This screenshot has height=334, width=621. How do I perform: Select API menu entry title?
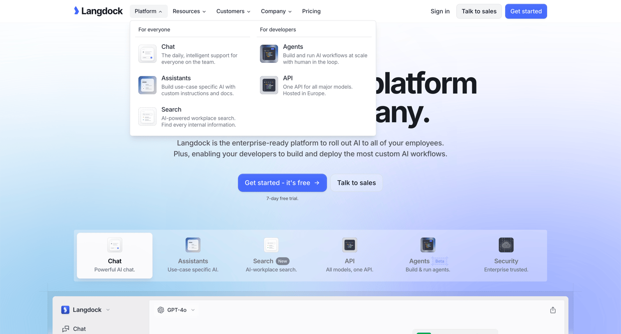click(288, 78)
